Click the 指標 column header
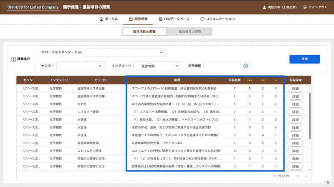The width and height of the screenshot is (334, 187). pyautogui.click(x=177, y=80)
